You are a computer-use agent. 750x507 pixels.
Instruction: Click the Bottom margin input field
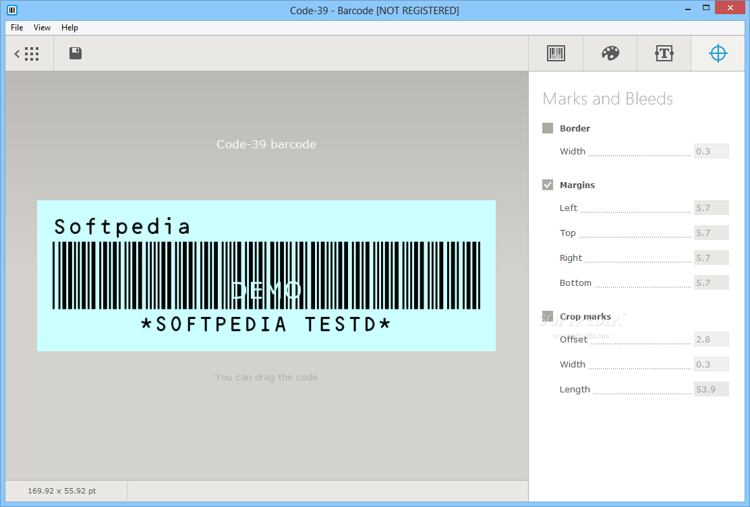[712, 282]
